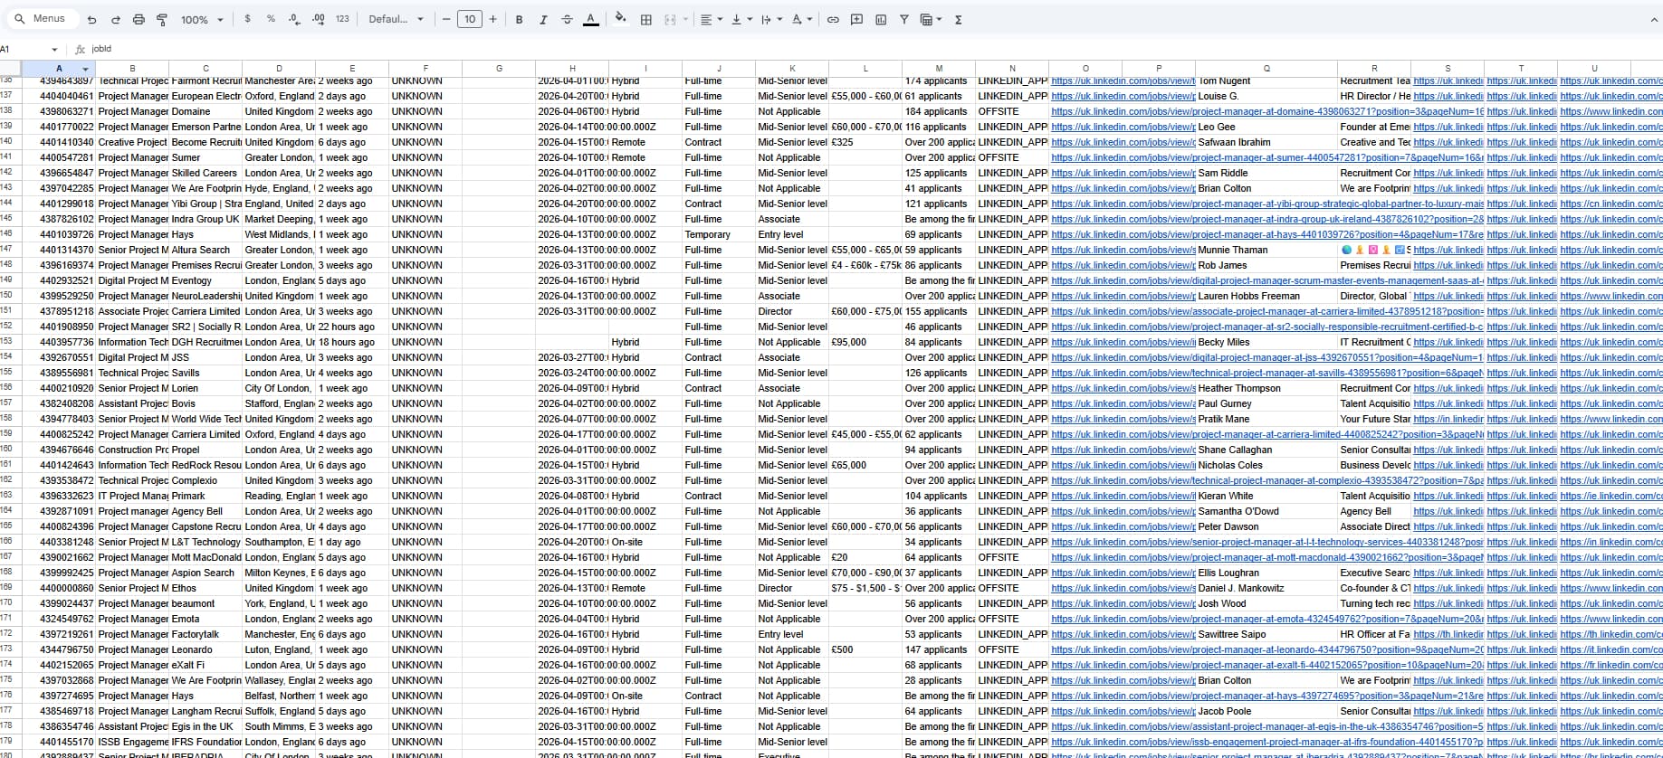The image size is (1663, 758).
Task: Click the Menus search box
Action: 41,19
